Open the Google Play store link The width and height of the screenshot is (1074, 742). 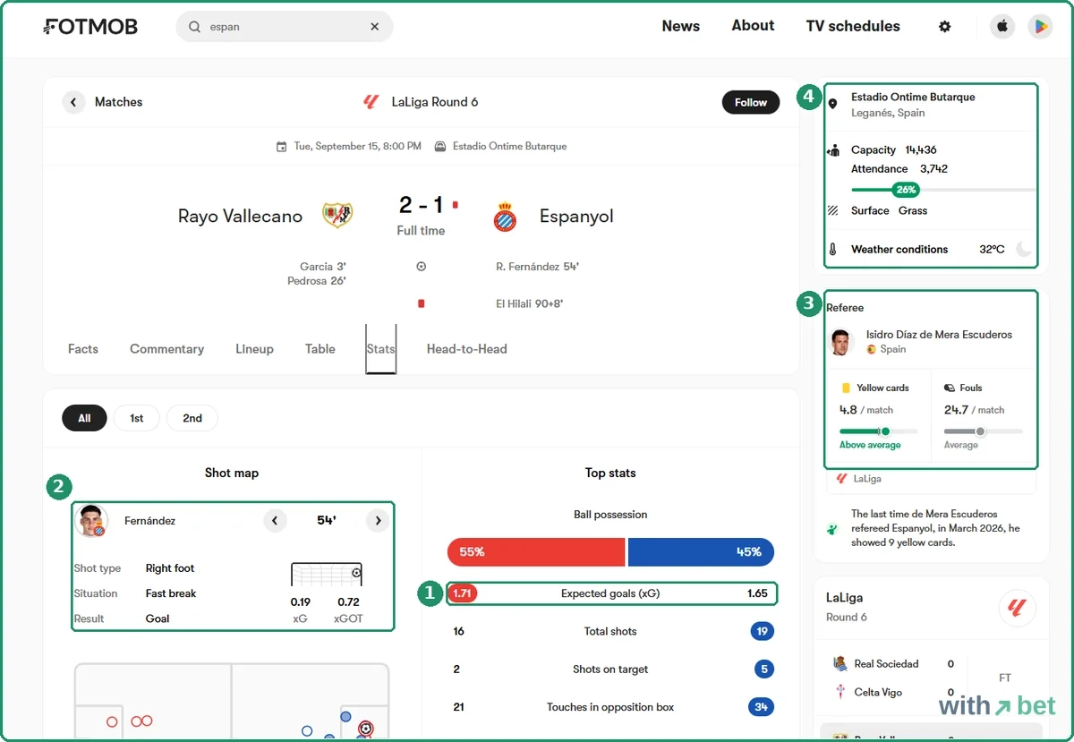tap(1039, 27)
